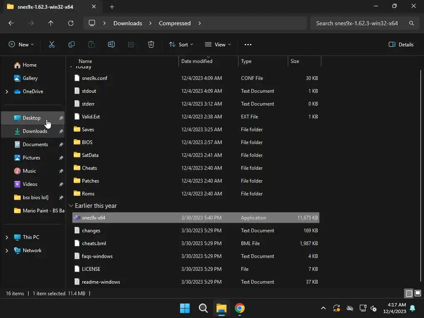Select the cheats.bml file

[196, 243]
